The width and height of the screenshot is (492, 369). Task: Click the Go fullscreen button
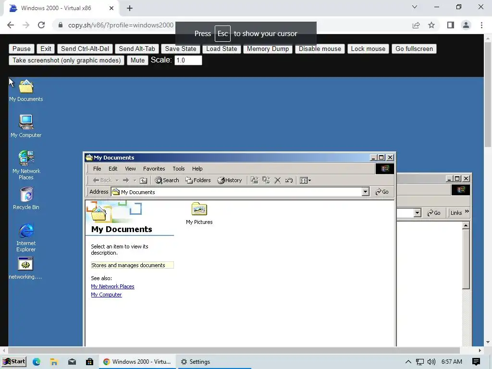414,49
